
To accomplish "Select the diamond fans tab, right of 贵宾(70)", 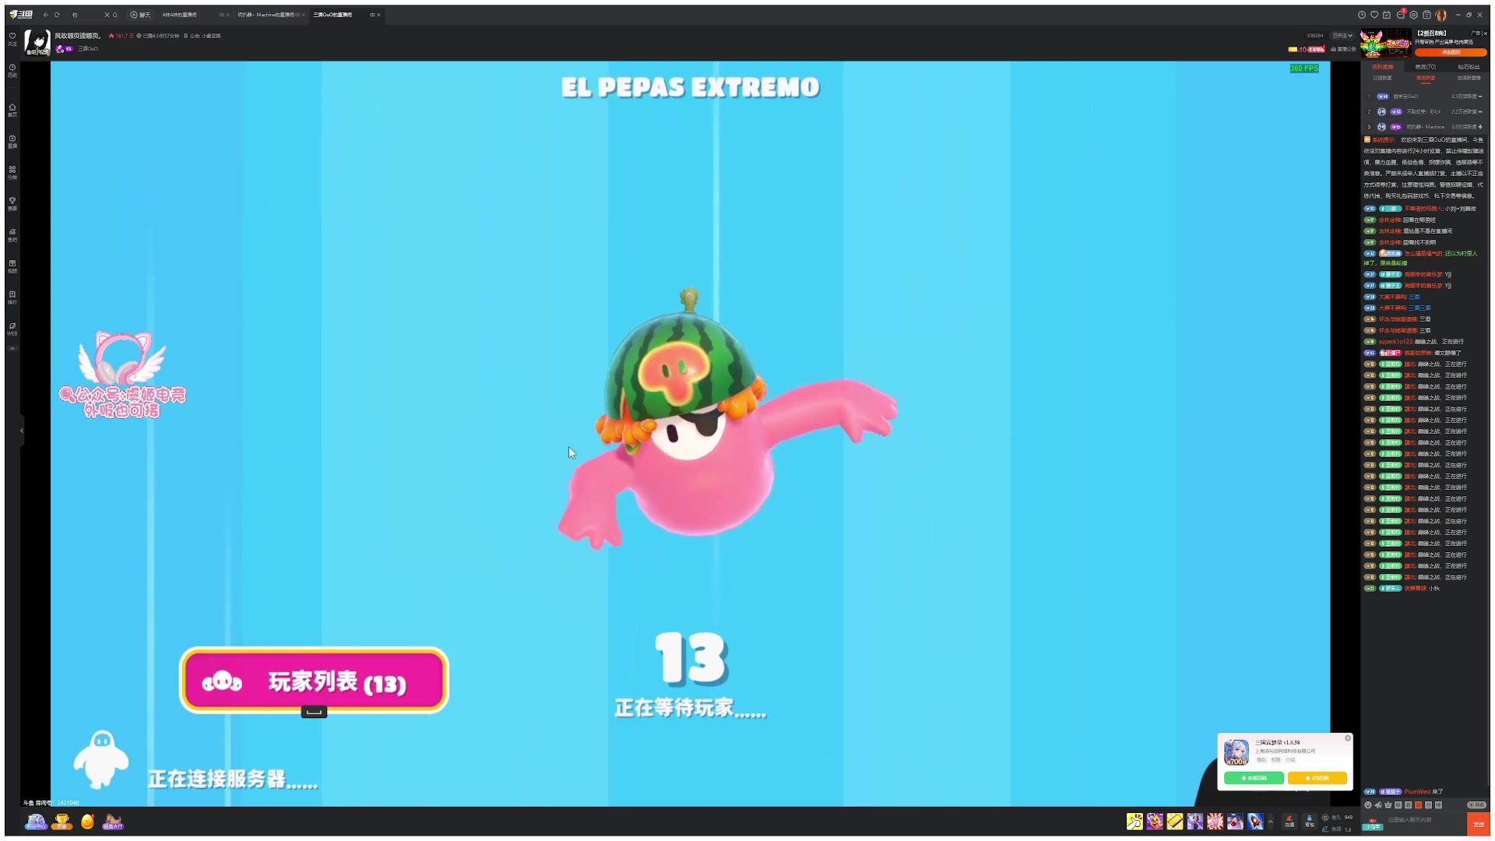I will (x=1469, y=67).
